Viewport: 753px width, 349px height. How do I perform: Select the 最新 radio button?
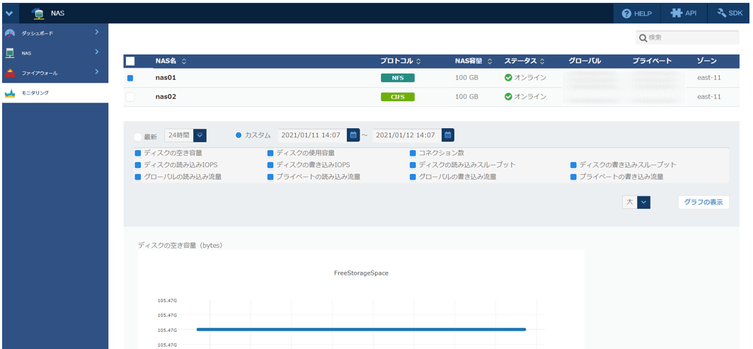(138, 136)
